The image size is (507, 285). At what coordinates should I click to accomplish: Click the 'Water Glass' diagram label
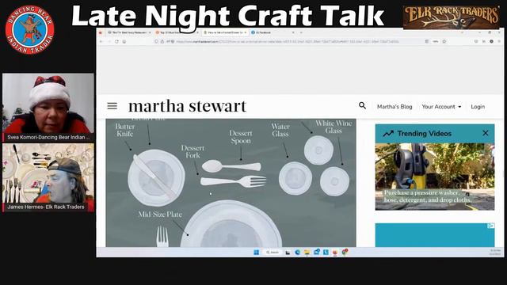point(280,130)
